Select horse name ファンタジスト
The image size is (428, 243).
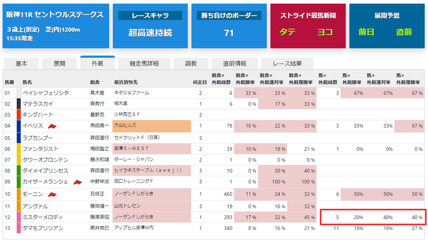[40, 149]
